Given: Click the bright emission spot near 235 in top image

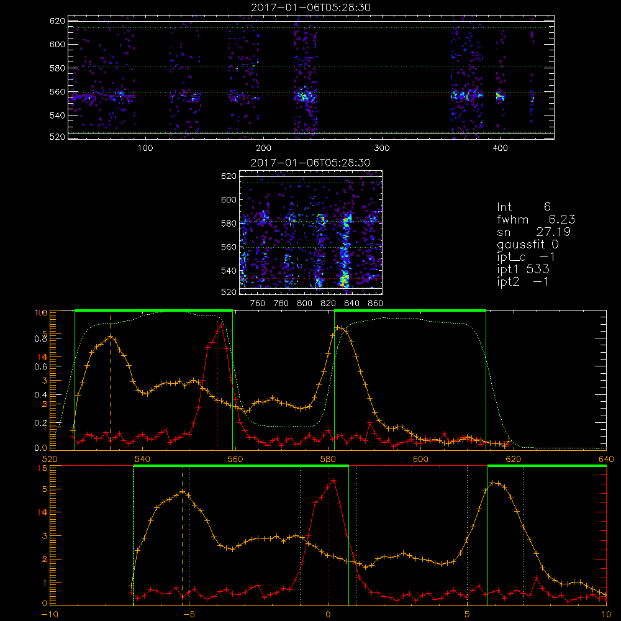Looking at the screenshot, I should tap(304, 96).
